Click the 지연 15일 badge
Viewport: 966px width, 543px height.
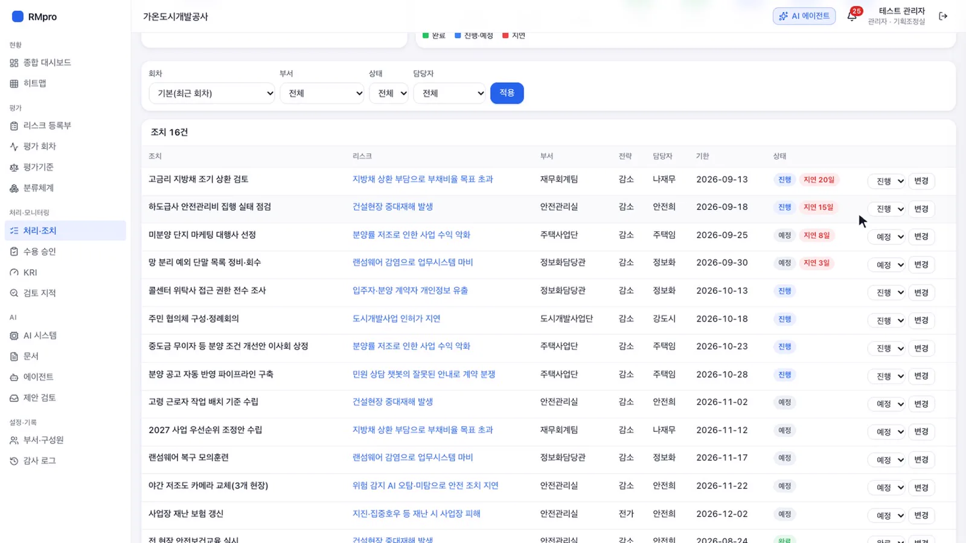[818, 208]
